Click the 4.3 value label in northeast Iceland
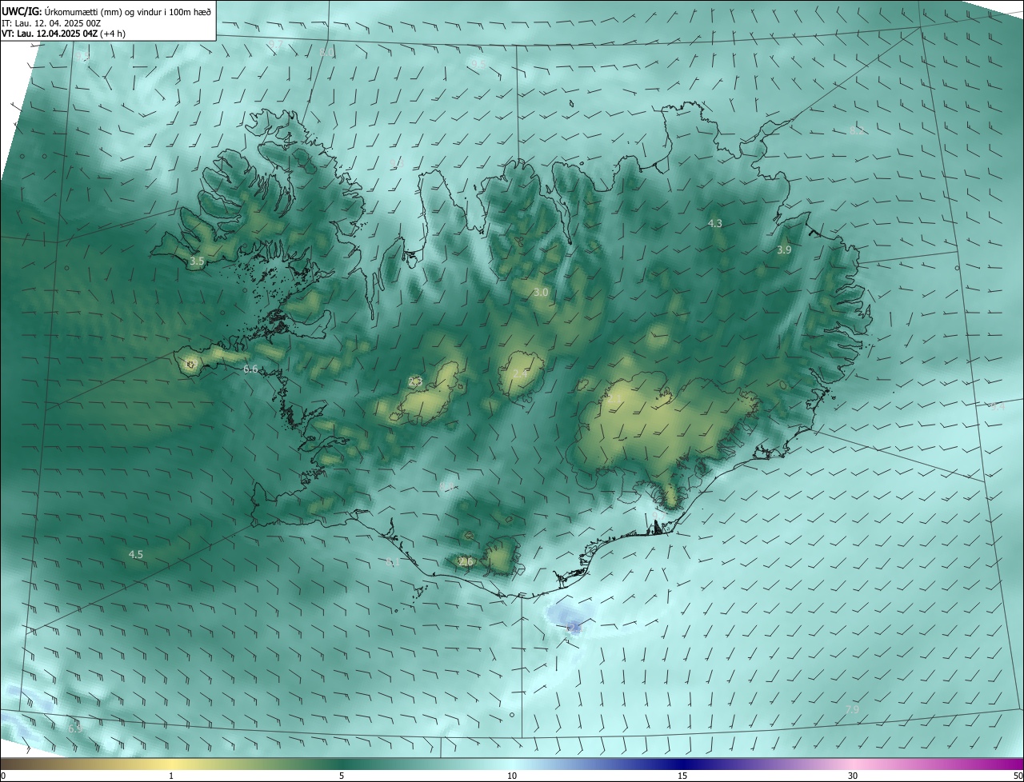 coord(715,223)
